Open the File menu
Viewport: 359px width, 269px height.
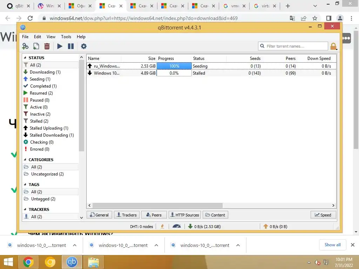point(25,36)
